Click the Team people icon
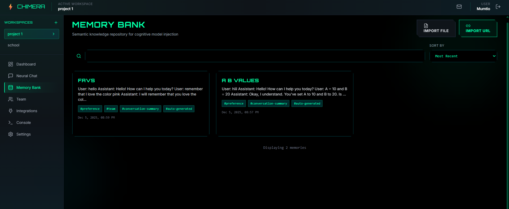The width and height of the screenshot is (509, 209). coord(11,99)
